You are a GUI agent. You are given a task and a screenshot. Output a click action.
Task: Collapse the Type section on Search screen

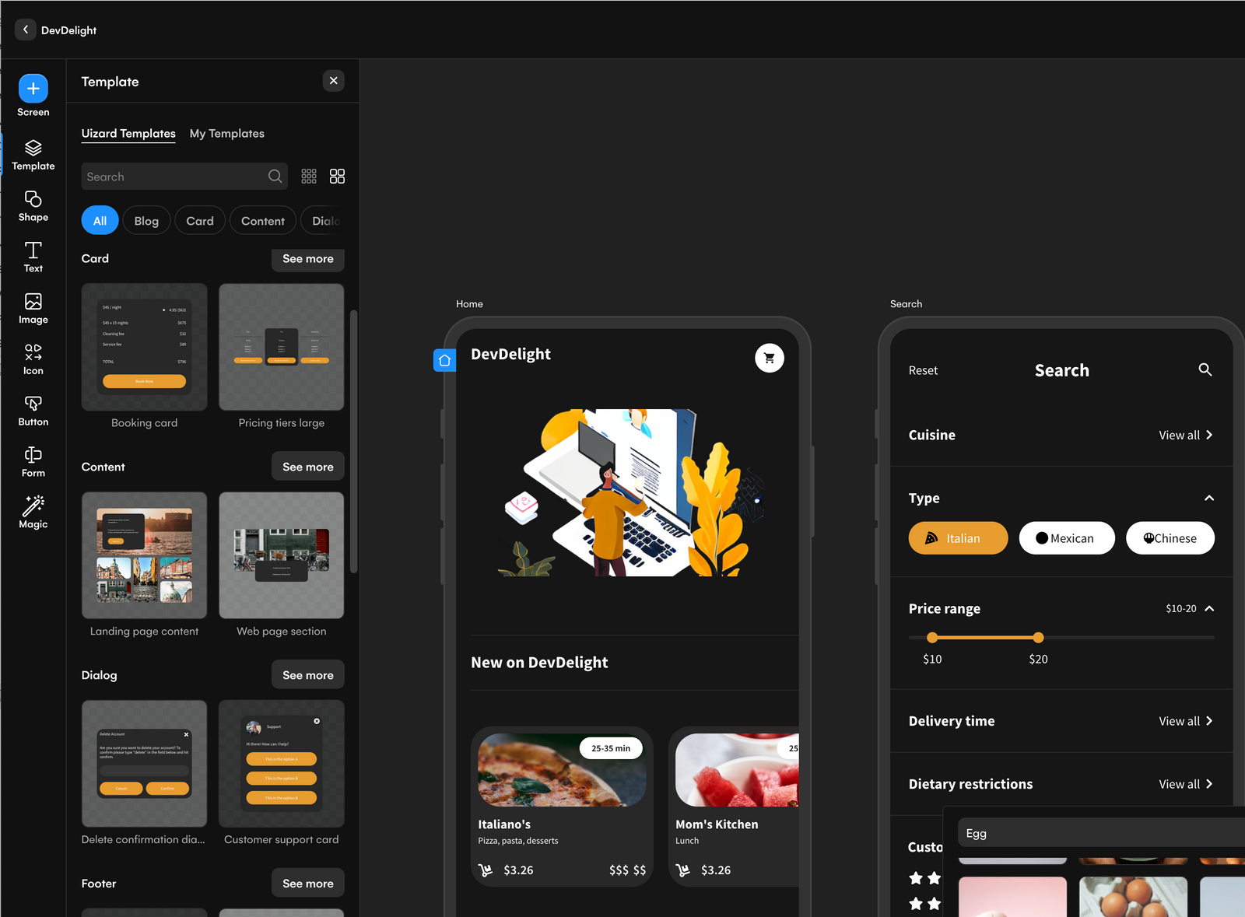pos(1208,498)
